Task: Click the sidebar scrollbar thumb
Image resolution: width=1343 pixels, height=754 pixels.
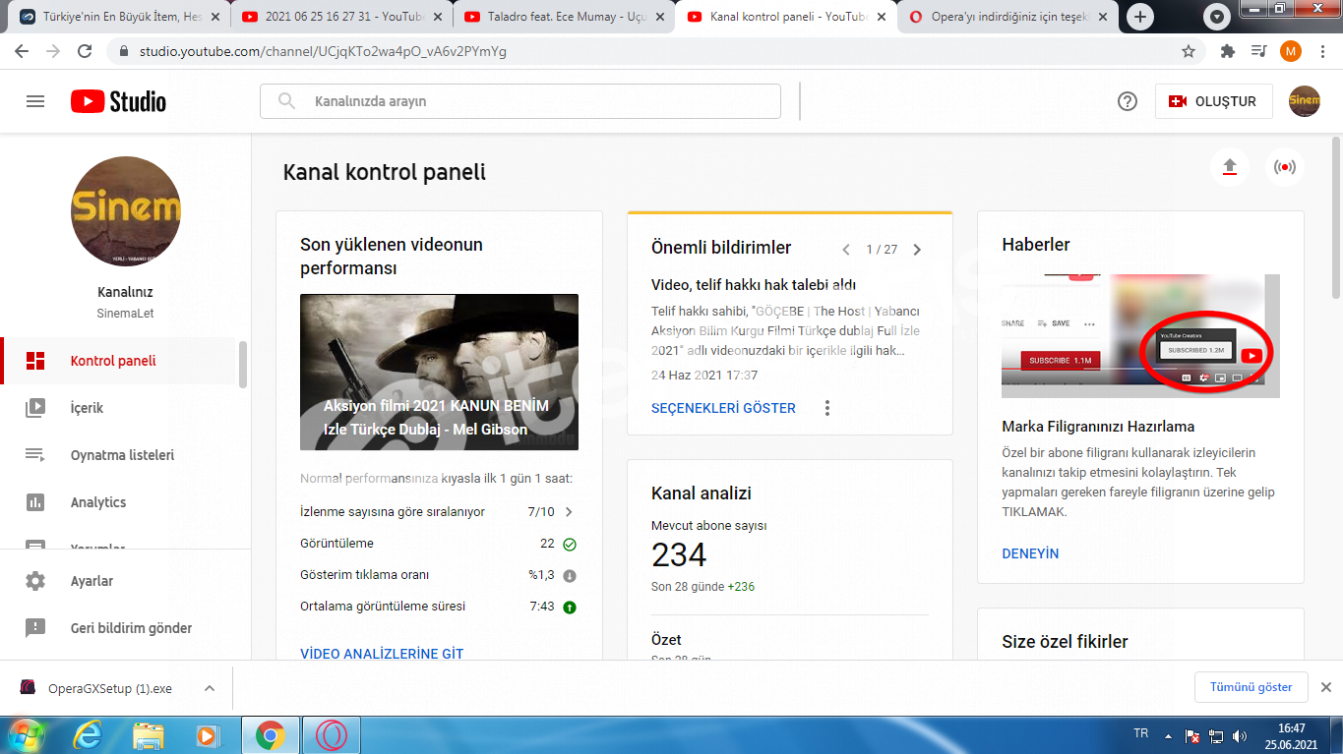Action: 242,364
